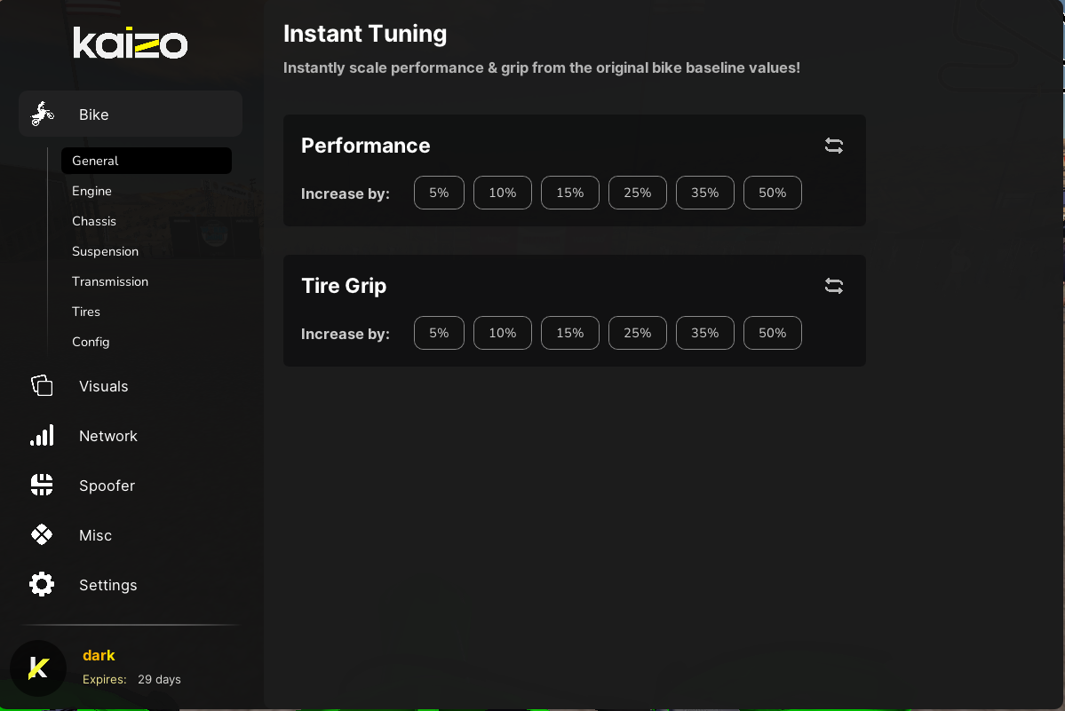The height and width of the screenshot is (711, 1065).
Task: Reset Tire Grip using the swap arrows icon
Action: [833, 286]
